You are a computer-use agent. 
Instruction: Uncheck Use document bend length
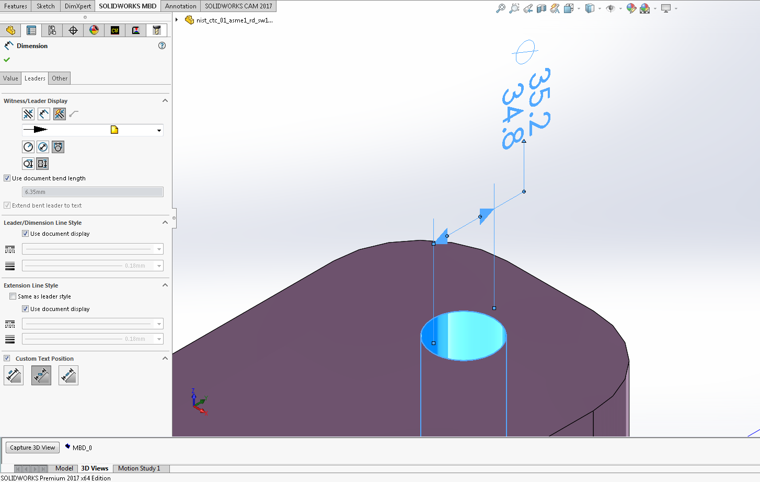pos(7,178)
